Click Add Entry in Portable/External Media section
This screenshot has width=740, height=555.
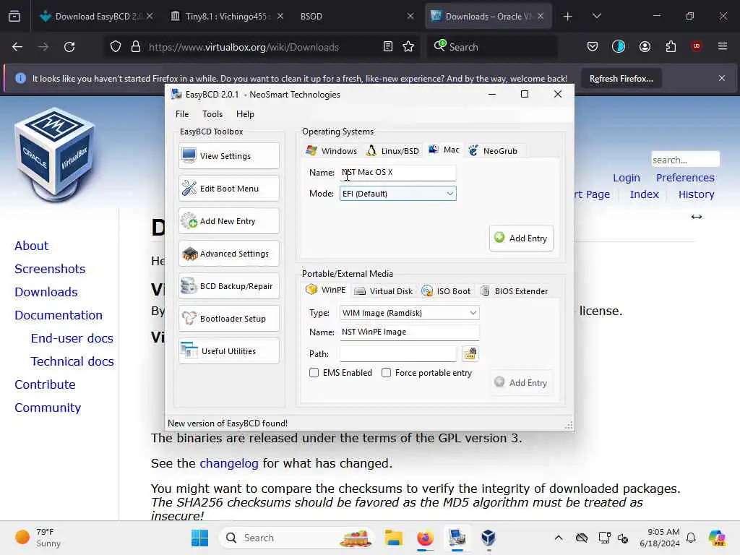tap(521, 383)
